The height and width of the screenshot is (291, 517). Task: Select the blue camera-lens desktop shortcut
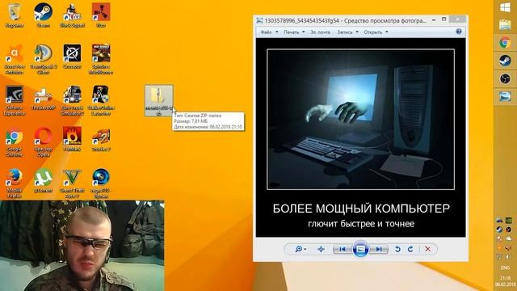[x=101, y=183]
